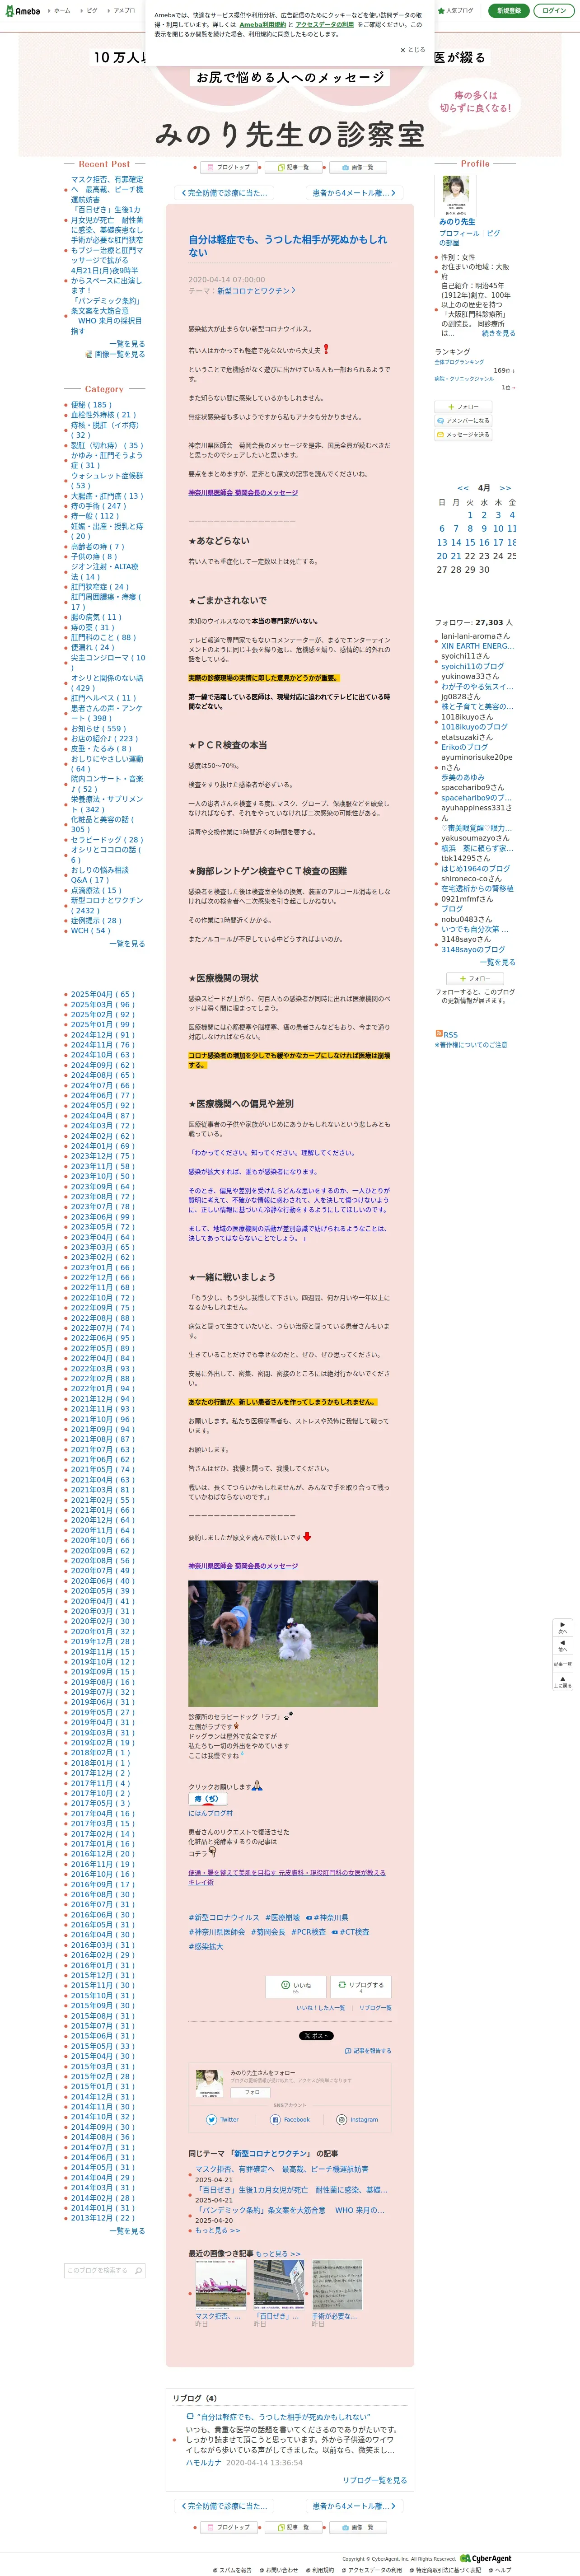Click hashtag #PCR検査

click(x=308, y=1932)
